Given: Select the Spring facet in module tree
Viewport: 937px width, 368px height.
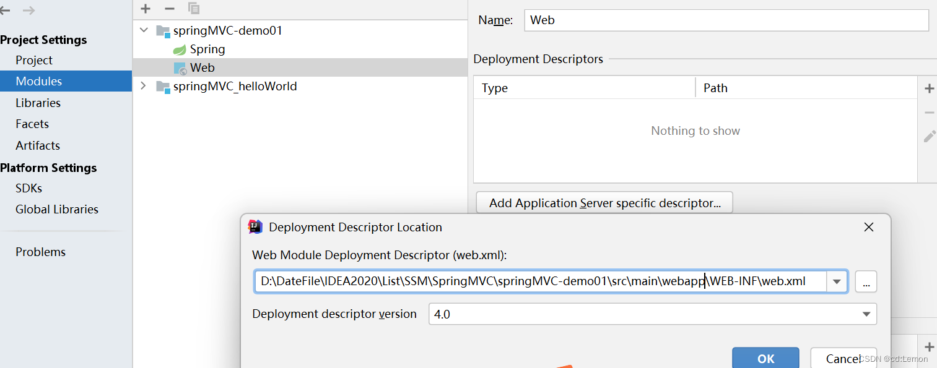Looking at the screenshot, I should pyautogui.click(x=207, y=49).
